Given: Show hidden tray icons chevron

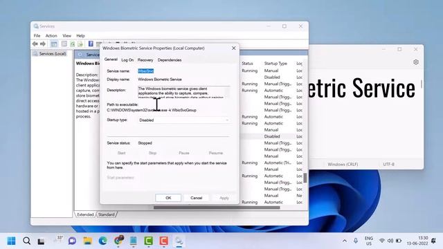Looking at the screenshot, I should pos(345,241).
